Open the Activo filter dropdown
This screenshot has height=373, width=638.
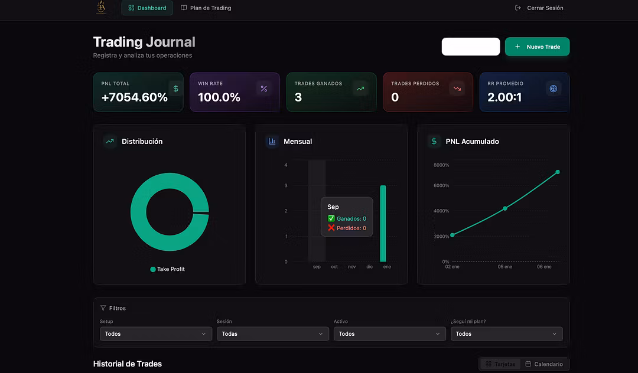pos(389,334)
